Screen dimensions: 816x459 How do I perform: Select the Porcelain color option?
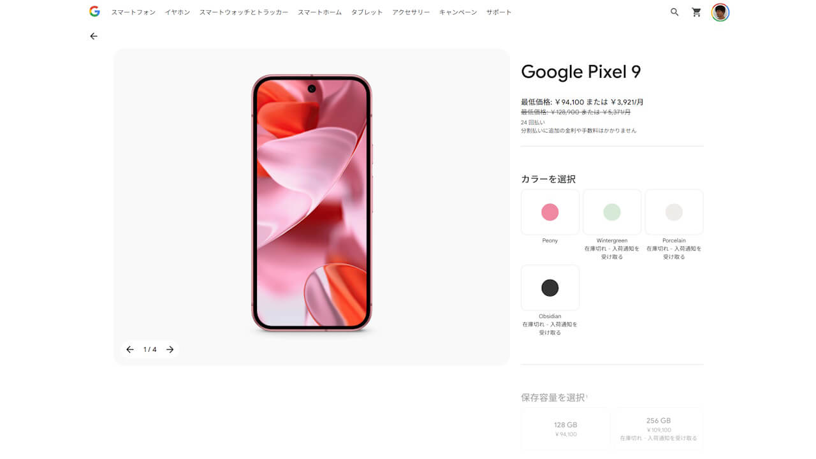(674, 212)
